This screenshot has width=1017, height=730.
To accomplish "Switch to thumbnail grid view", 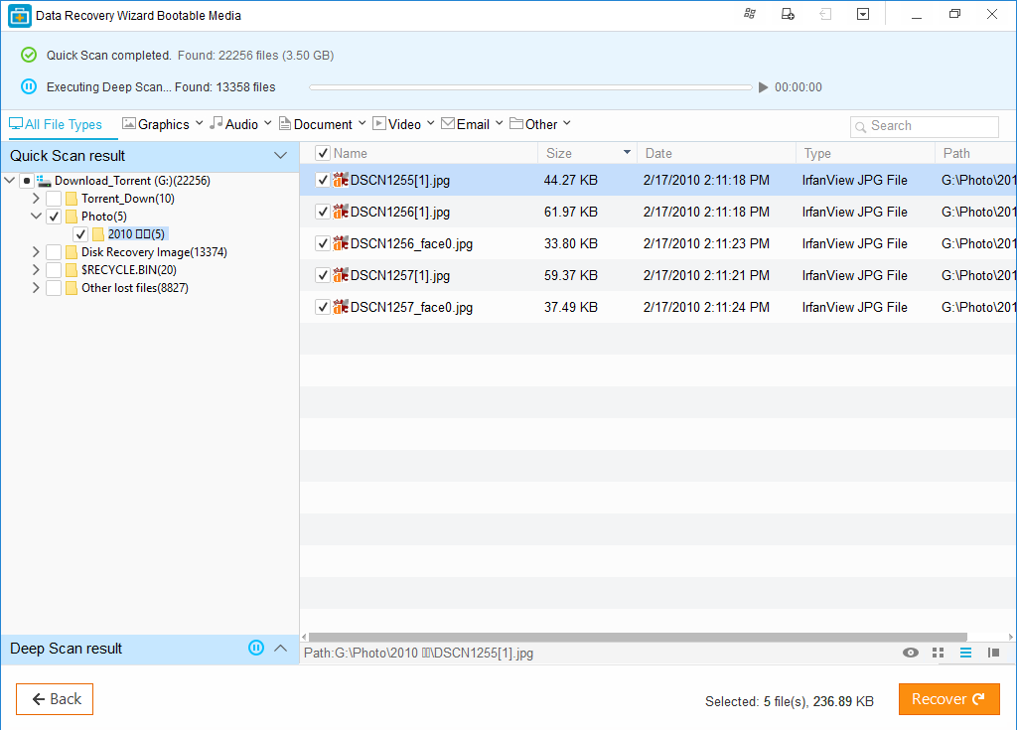I will click(x=938, y=653).
